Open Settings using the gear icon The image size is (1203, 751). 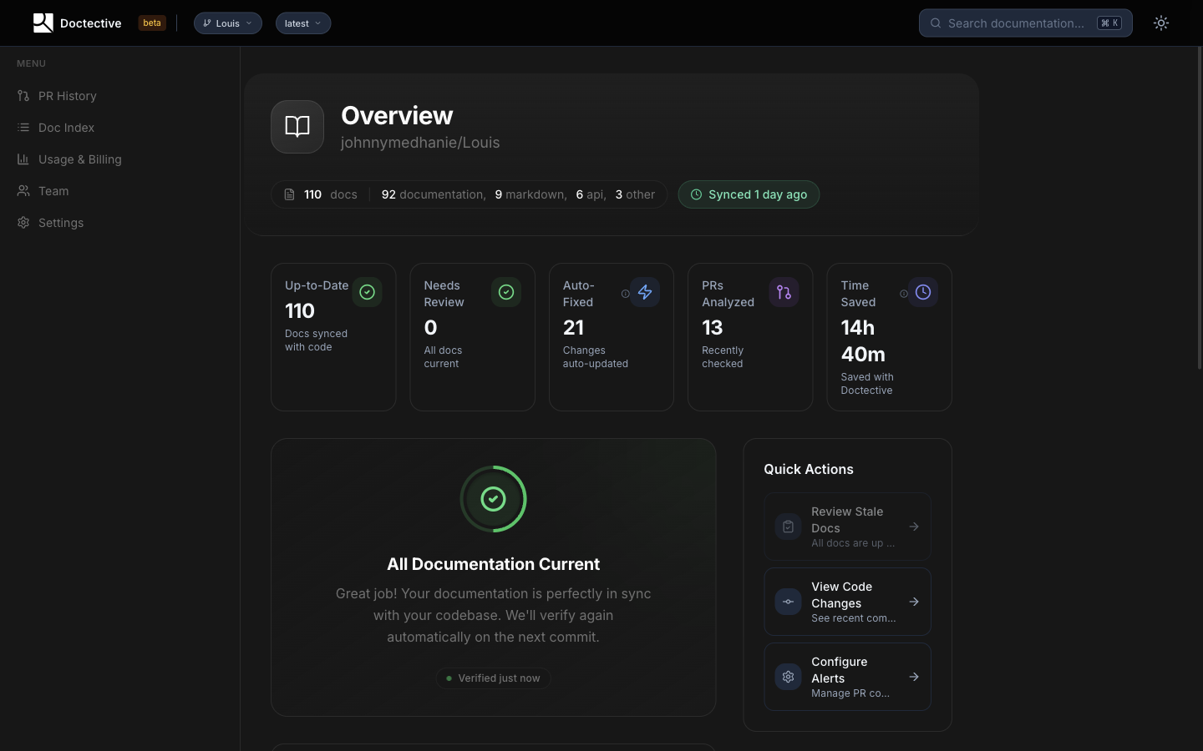tap(23, 223)
